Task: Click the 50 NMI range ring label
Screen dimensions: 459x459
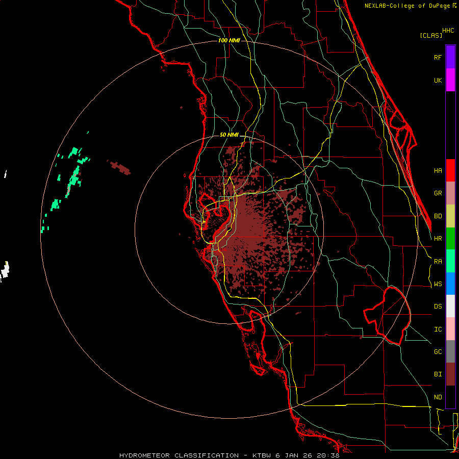Action: tap(229, 135)
